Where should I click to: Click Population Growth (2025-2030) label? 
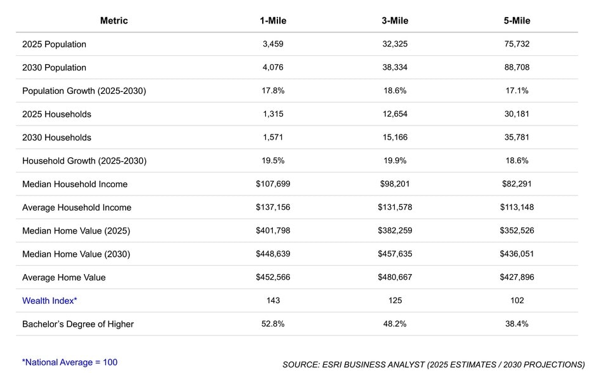(84, 91)
